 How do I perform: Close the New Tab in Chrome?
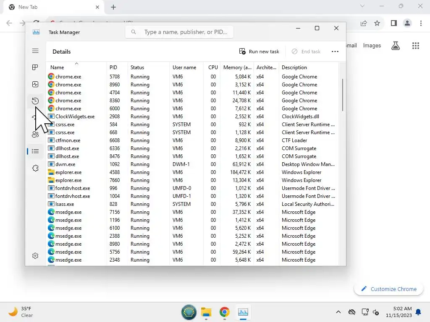tap(97, 7)
